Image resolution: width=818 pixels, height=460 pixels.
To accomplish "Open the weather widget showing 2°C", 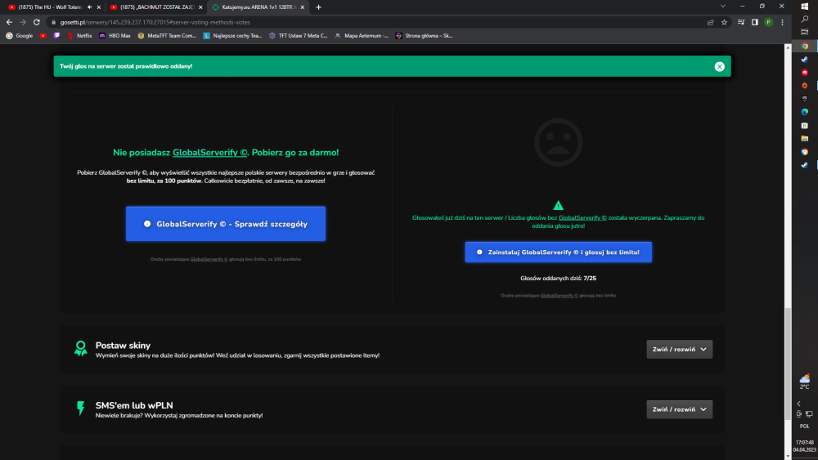I will (x=805, y=382).
